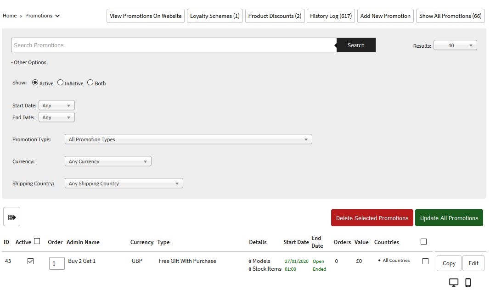490x295 pixels.
Task: Click the Add New Promotion button
Action: (385, 16)
